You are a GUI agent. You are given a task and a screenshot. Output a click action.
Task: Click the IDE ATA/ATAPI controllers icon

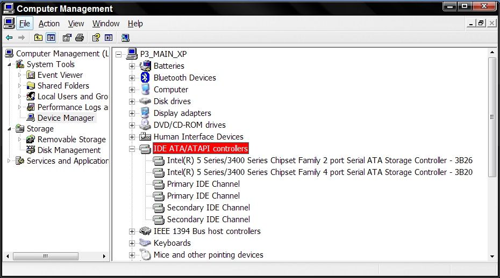coord(145,149)
